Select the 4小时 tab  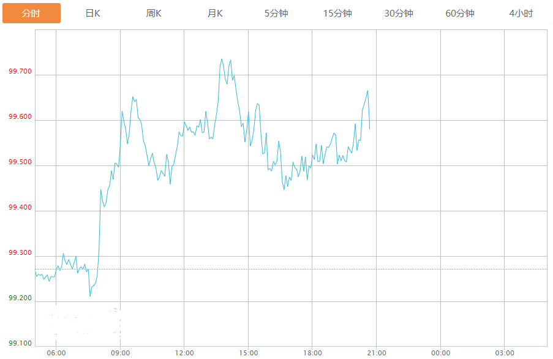coord(521,13)
